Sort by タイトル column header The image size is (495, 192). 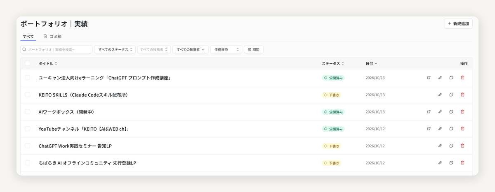click(48, 63)
